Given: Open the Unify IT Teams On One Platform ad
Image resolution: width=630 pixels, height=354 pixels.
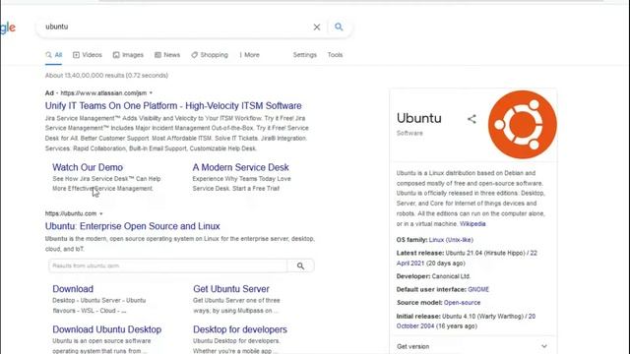Looking at the screenshot, I should (173, 105).
